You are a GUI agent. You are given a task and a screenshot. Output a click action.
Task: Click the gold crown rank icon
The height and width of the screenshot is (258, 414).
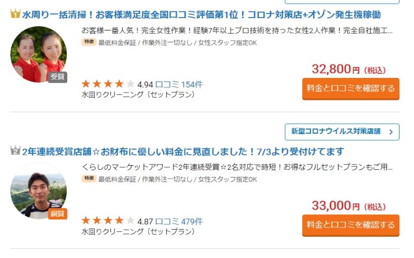(15, 14)
